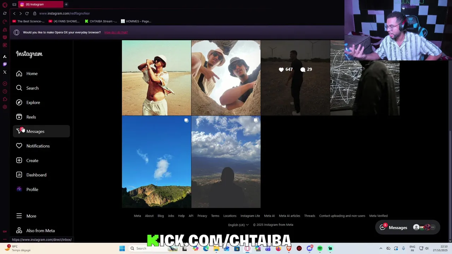Open Reels in Instagram sidebar
452x254 pixels.
click(x=41, y=117)
